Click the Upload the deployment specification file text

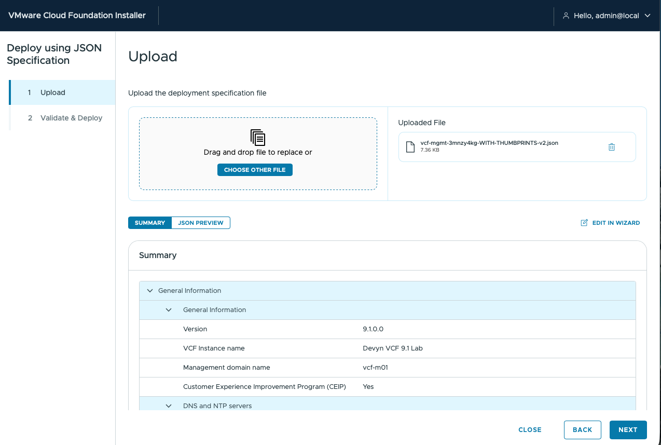197,93
